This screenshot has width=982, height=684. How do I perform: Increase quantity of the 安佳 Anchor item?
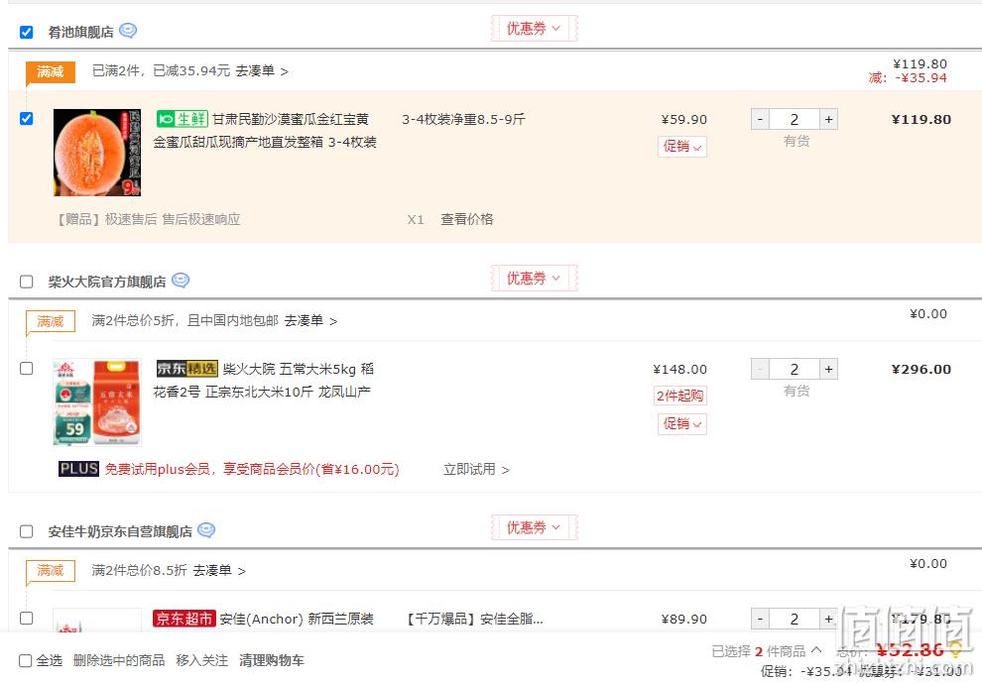[x=828, y=619]
